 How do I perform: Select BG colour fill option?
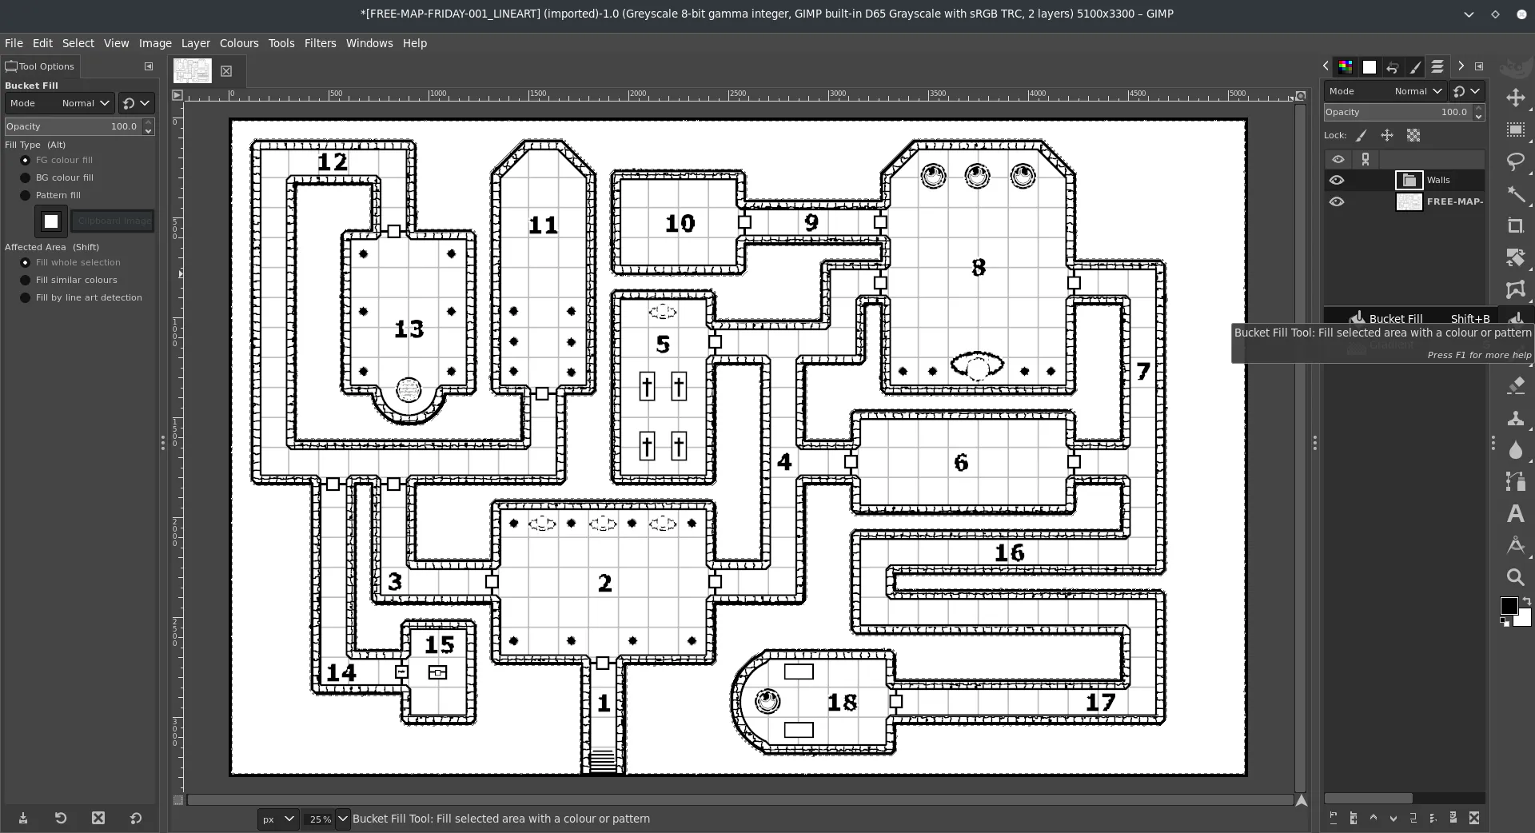click(26, 177)
